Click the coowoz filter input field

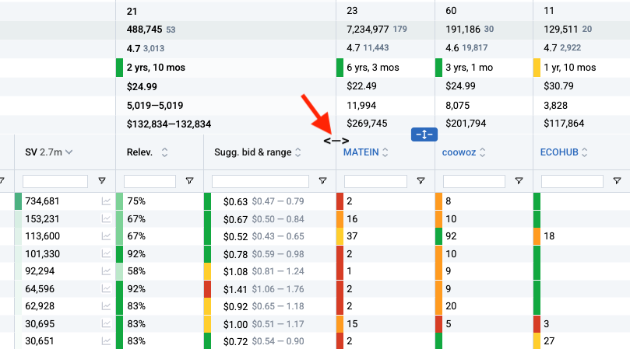click(474, 181)
